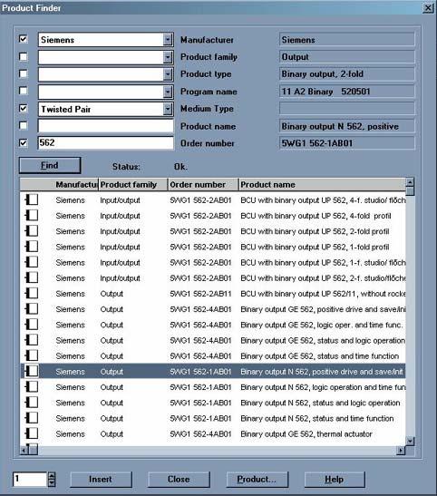Click the results list scroll-down arrow
The image size is (437, 496).
coord(410,441)
